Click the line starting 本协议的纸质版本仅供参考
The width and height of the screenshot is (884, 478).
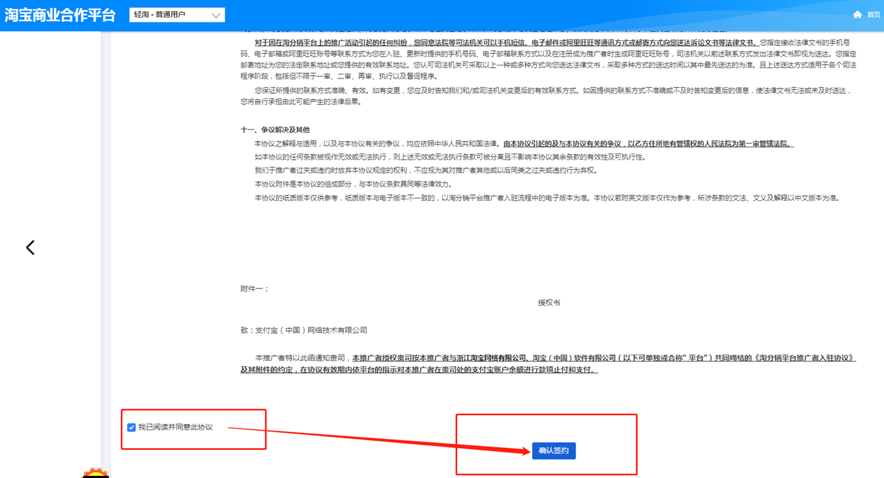[x=547, y=198]
